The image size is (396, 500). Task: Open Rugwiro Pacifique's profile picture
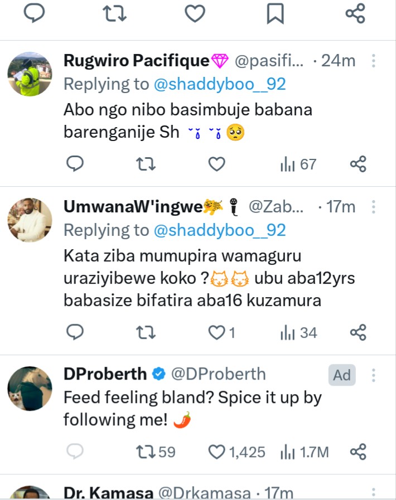click(x=30, y=74)
